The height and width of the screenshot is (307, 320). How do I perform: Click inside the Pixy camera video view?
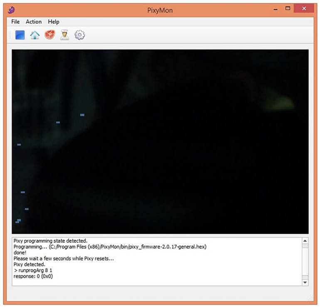click(160, 141)
